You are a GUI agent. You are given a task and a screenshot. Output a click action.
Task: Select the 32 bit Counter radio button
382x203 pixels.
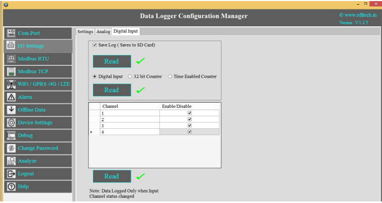(130, 76)
